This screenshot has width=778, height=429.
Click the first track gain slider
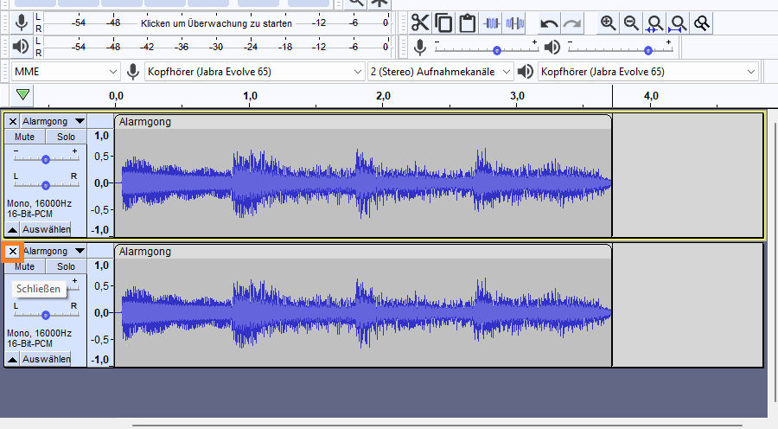[46, 158]
